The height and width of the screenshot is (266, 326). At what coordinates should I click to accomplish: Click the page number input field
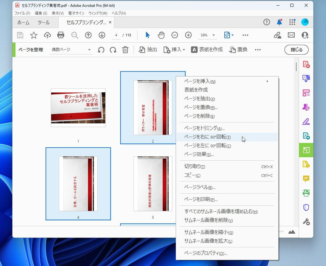tap(116, 35)
